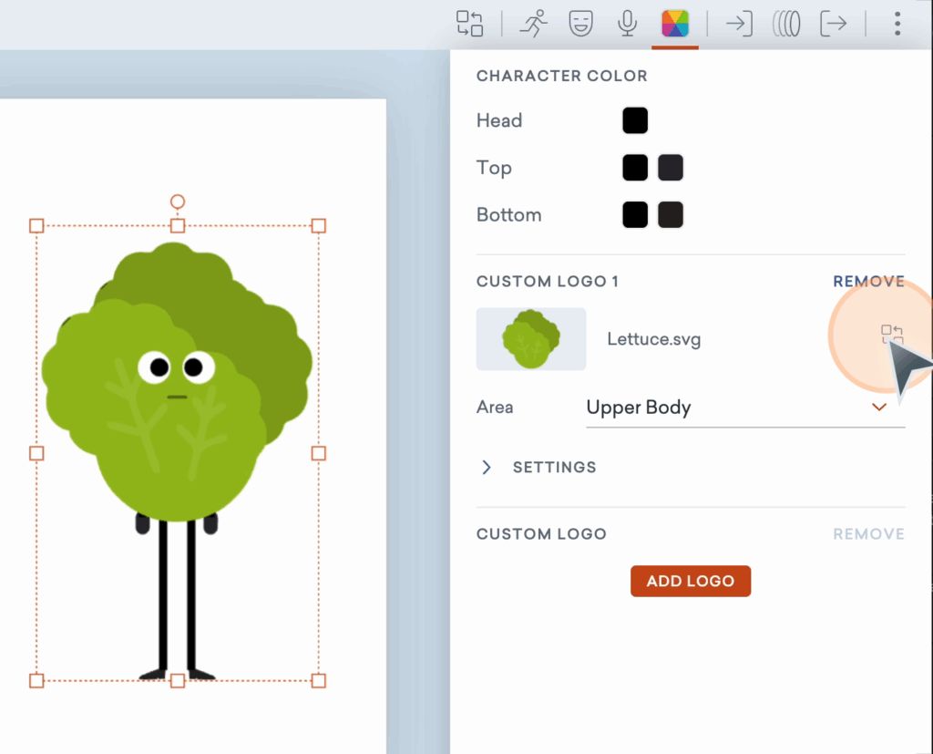
Task: Open the running figure action tab
Action: [x=534, y=24]
